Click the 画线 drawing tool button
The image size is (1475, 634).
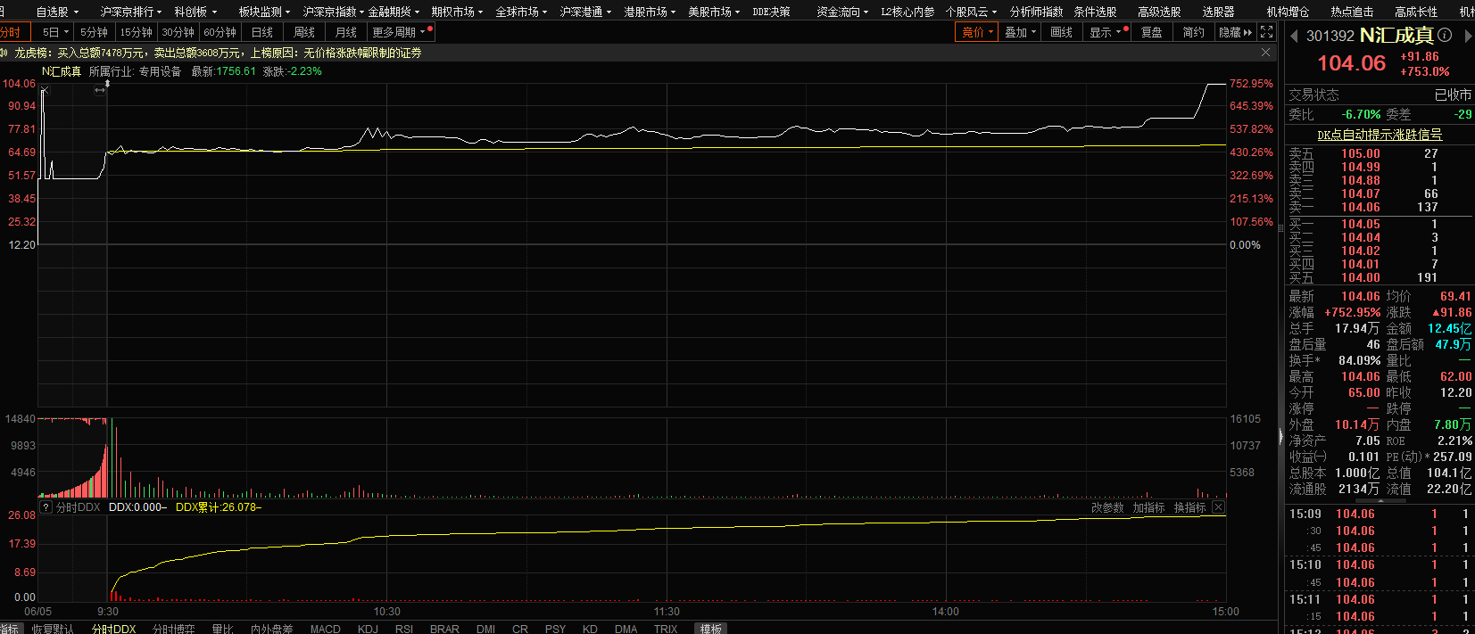click(x=1062, y=32)
